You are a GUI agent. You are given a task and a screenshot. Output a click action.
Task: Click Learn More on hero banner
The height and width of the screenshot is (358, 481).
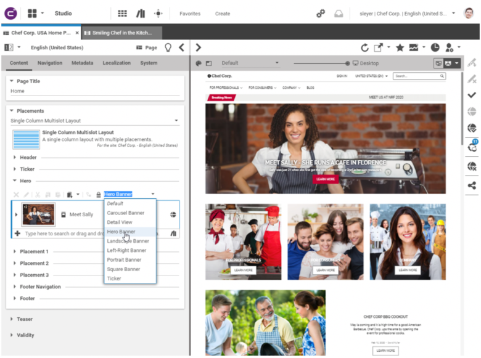point(326,179)
